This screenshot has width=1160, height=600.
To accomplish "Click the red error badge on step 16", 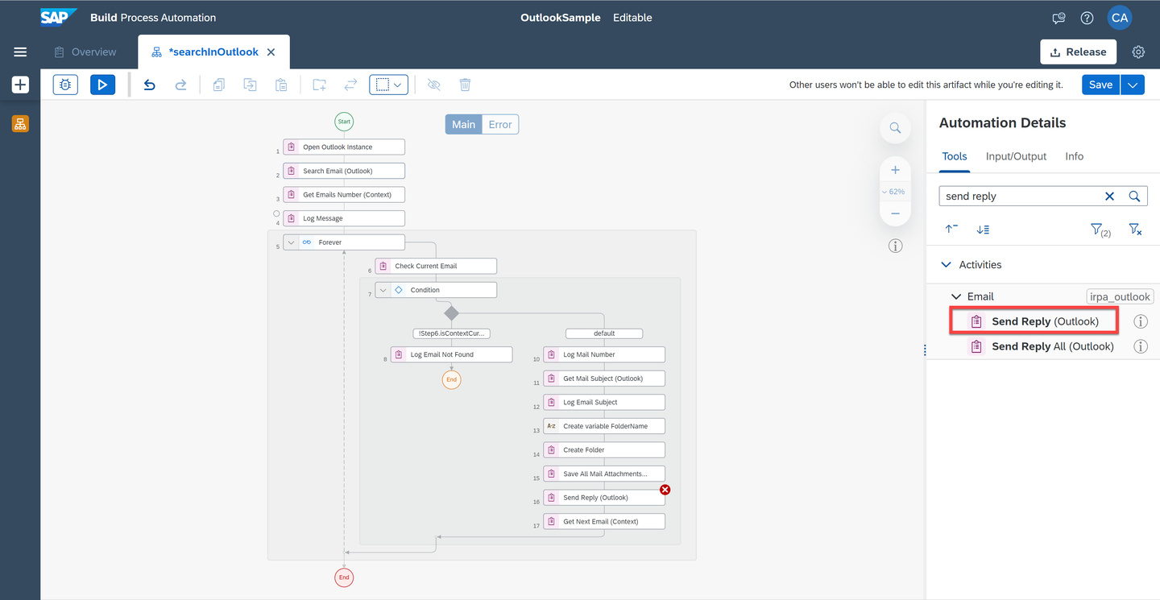I will click(x=665, y=490).
